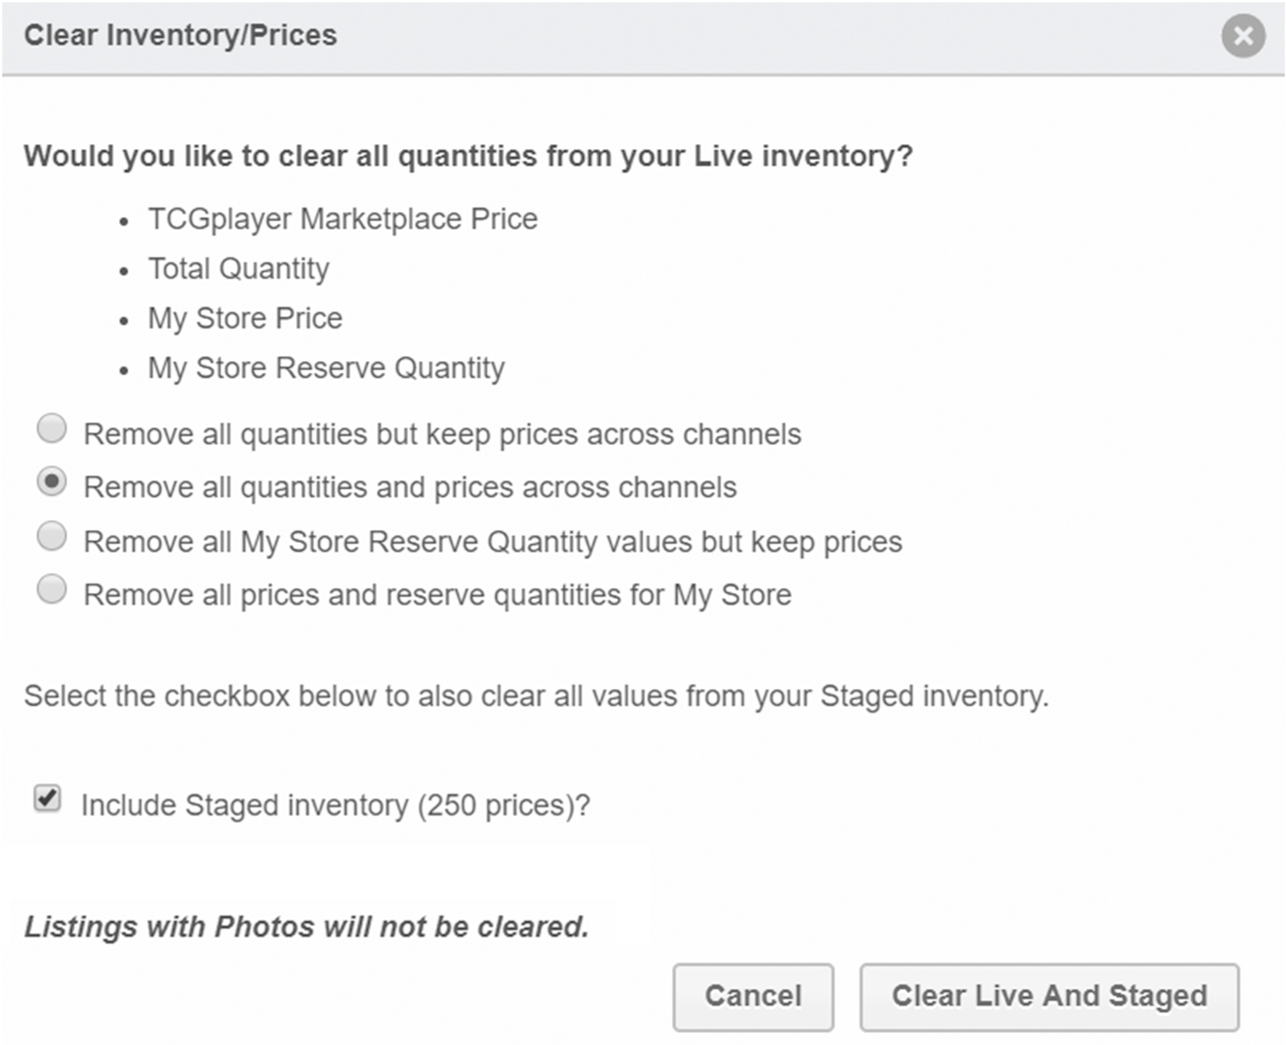Click the 'My Store Reserve Quantity' bullet item

tap(327, 368)
